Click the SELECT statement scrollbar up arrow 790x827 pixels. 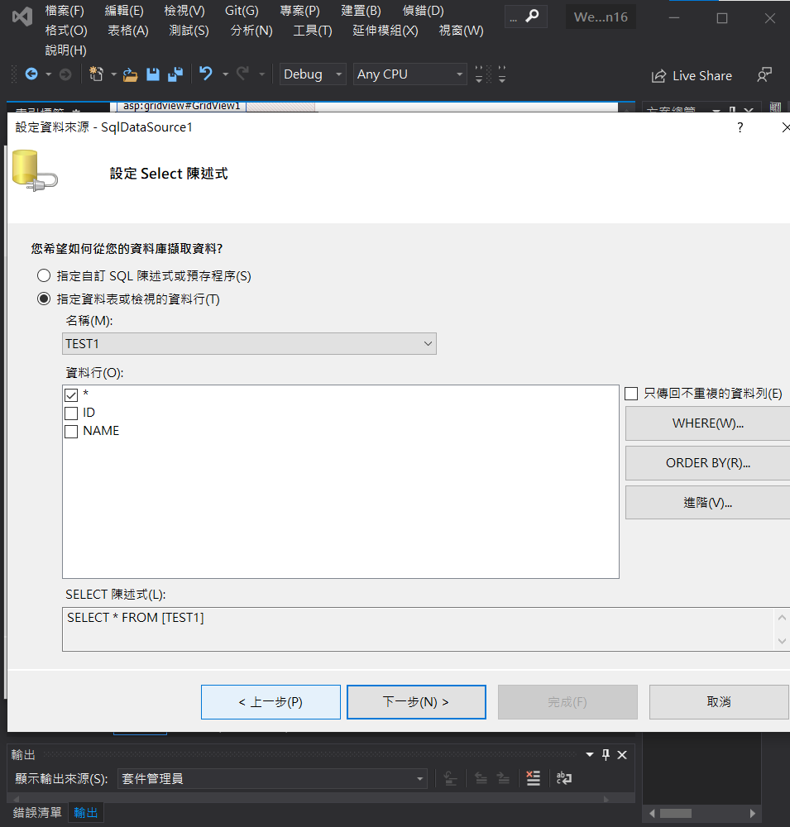[x=782, y=618]
